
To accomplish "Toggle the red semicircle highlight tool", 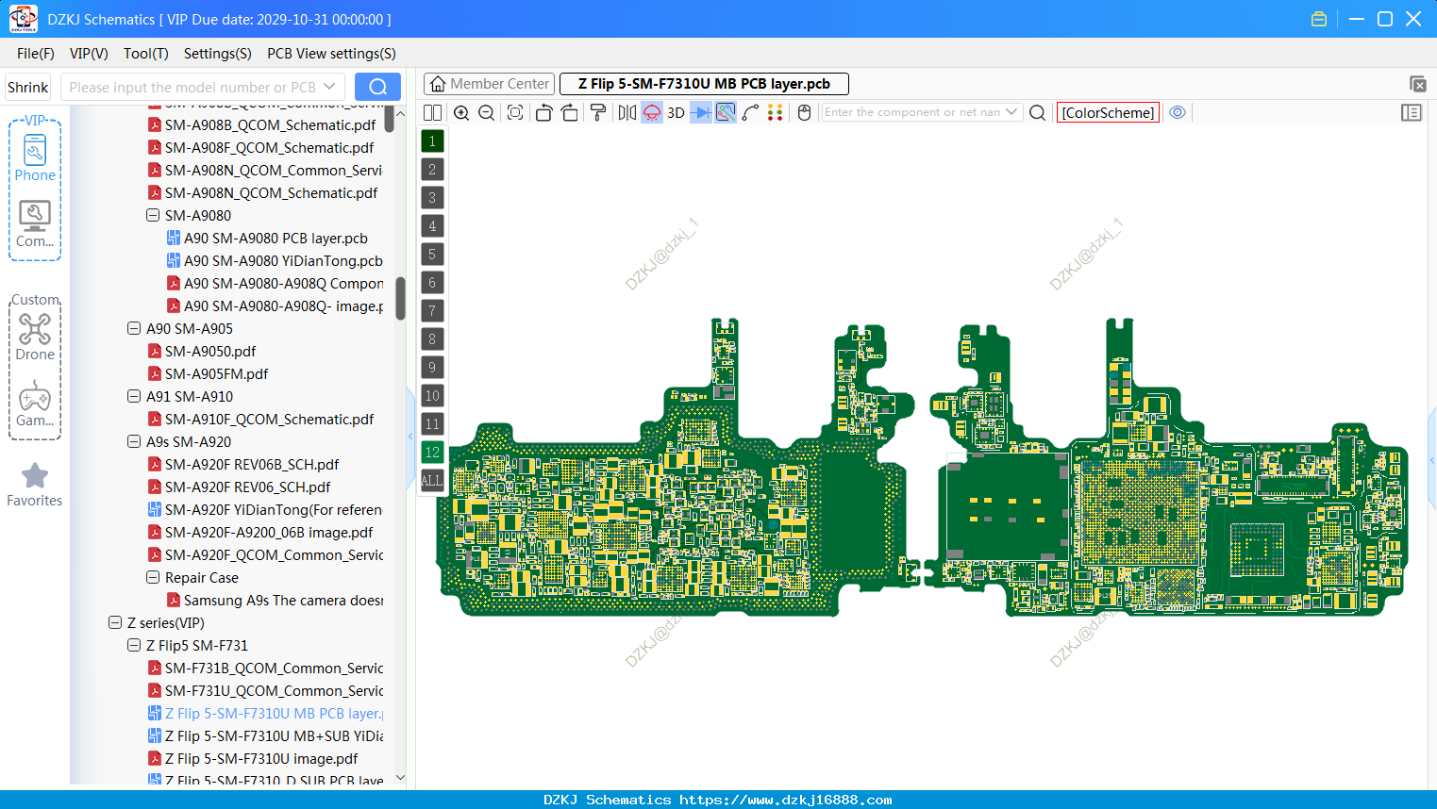I will pyautogui.click(x=652, y=112).
